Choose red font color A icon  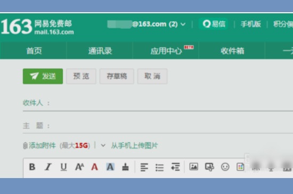(94, 167)
